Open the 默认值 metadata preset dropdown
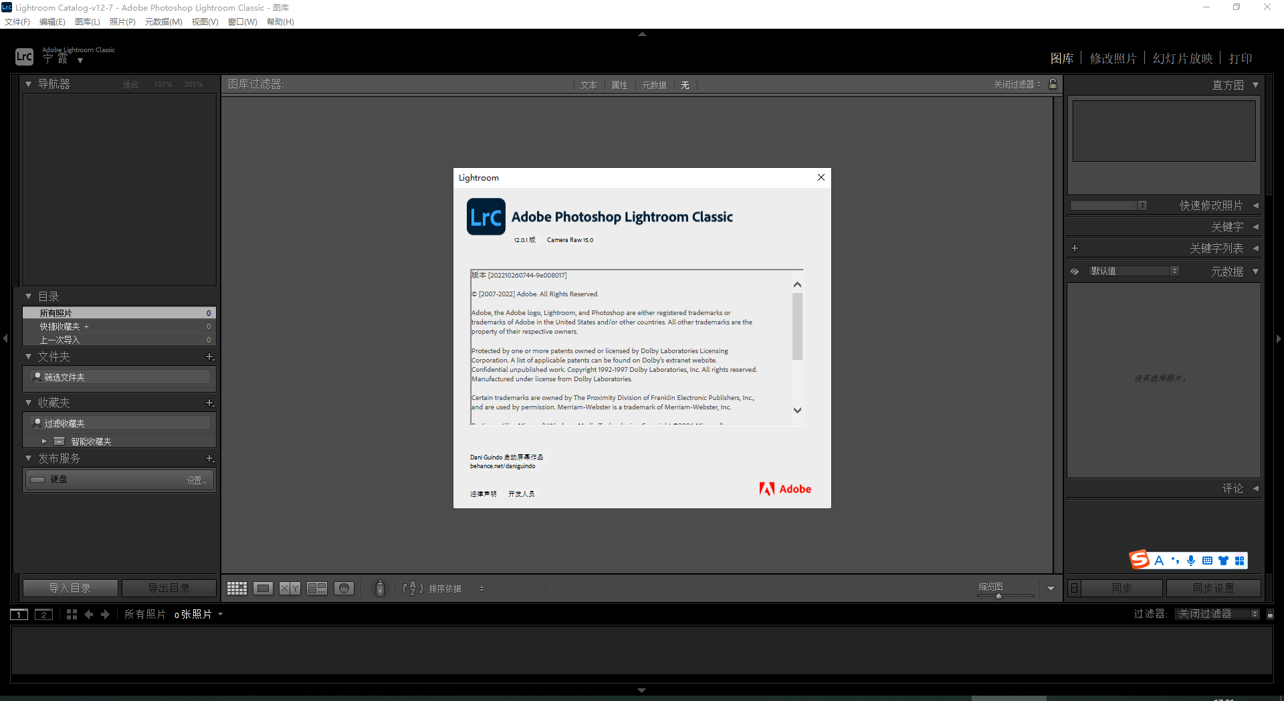This screenshot has height=701, width=1284. (x=1134, y=271)
